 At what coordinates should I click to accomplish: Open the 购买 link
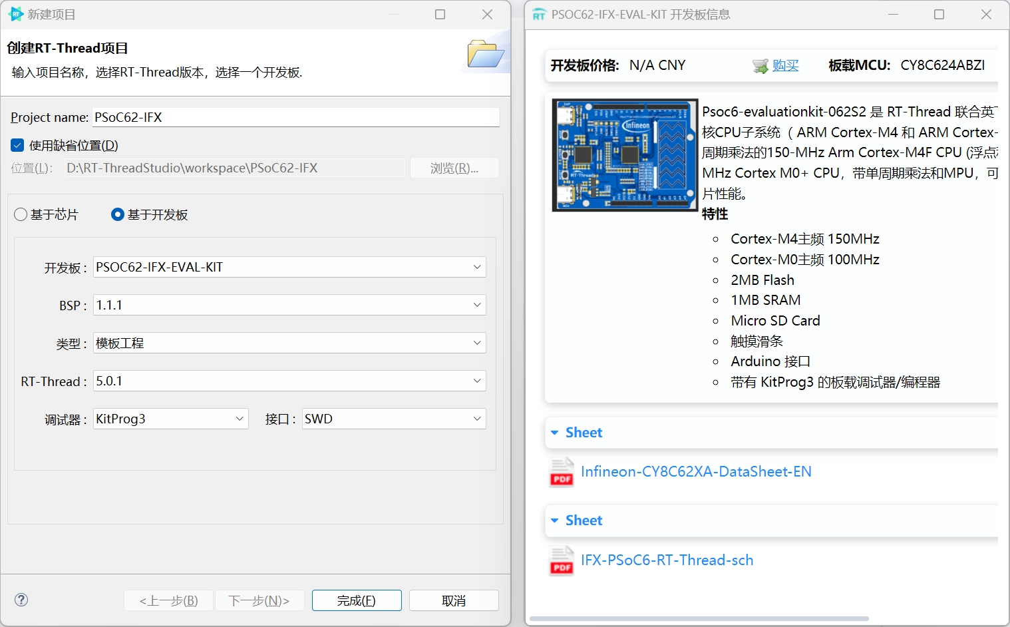(x=785, y=65)
